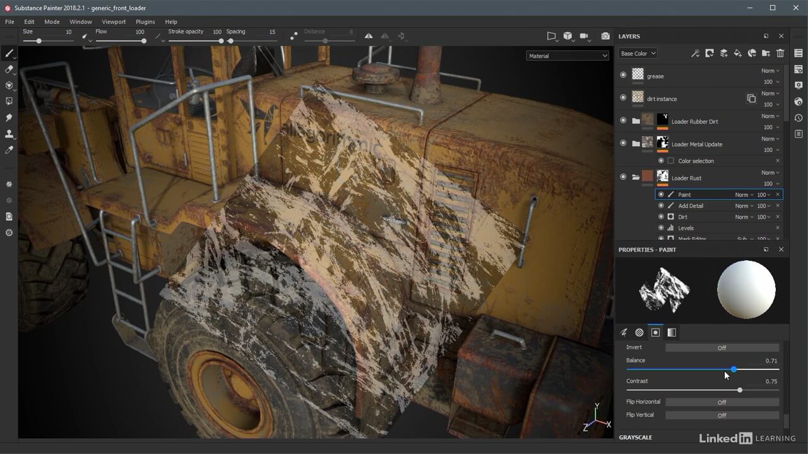Click the add fill layer bucket icon
This screenshot has height=454, width=808.
(738, 54)
